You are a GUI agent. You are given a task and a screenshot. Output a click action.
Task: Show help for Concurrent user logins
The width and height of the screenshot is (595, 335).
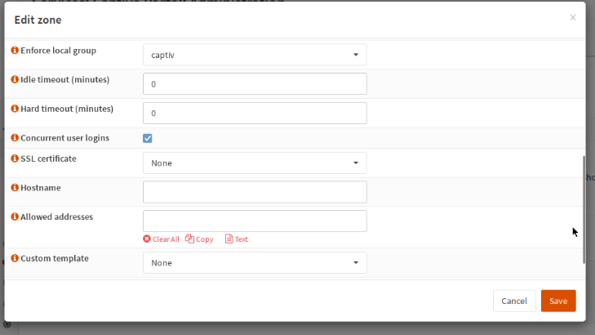click(x=15, y=138)
